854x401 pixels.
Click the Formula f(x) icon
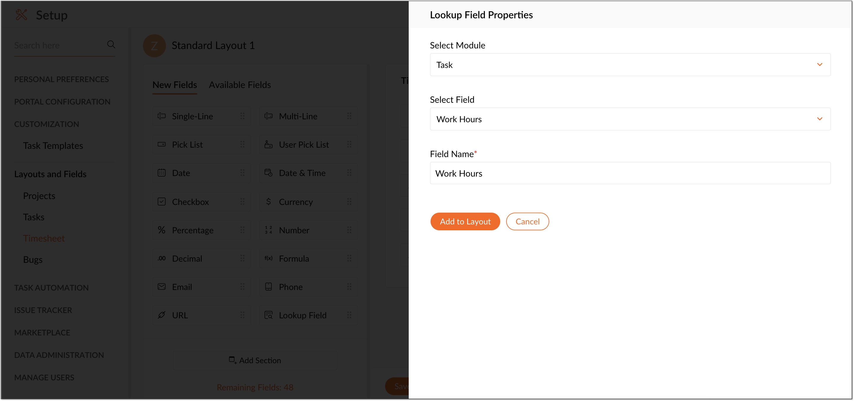pyautogui.click(x=268, y=258)
